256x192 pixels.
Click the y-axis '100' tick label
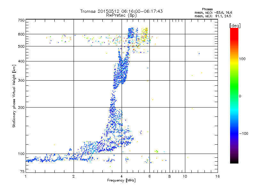(x=21, y=154)
